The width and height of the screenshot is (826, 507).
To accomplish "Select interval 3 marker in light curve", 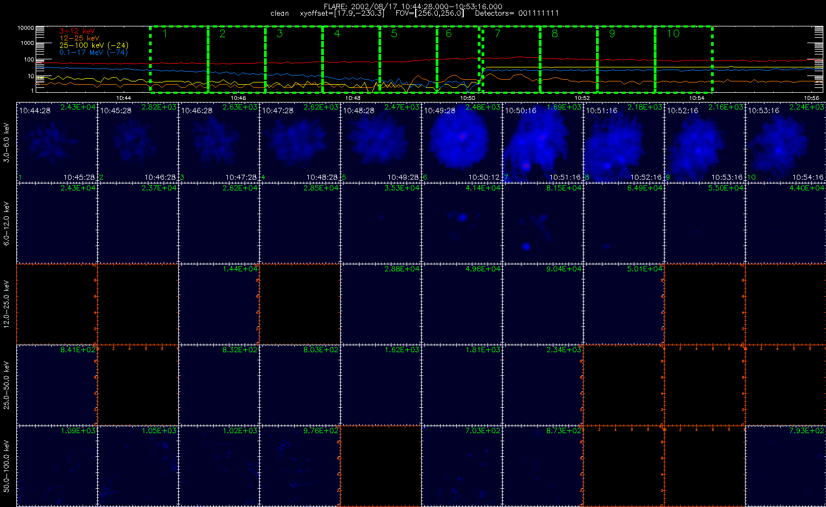I will coord(280,33).
